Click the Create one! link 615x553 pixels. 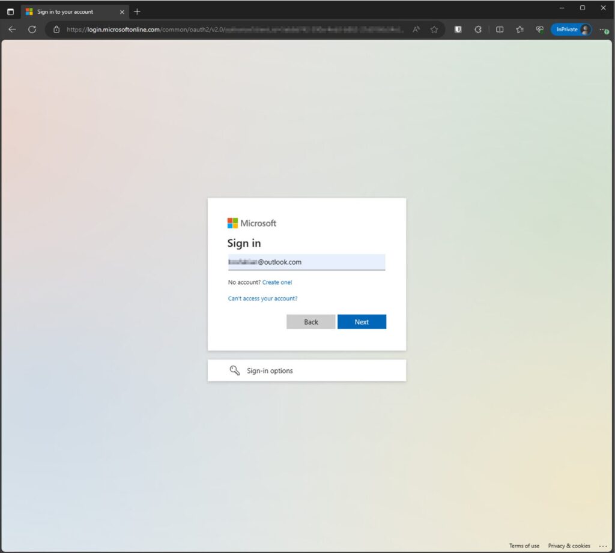coord(277,282)
